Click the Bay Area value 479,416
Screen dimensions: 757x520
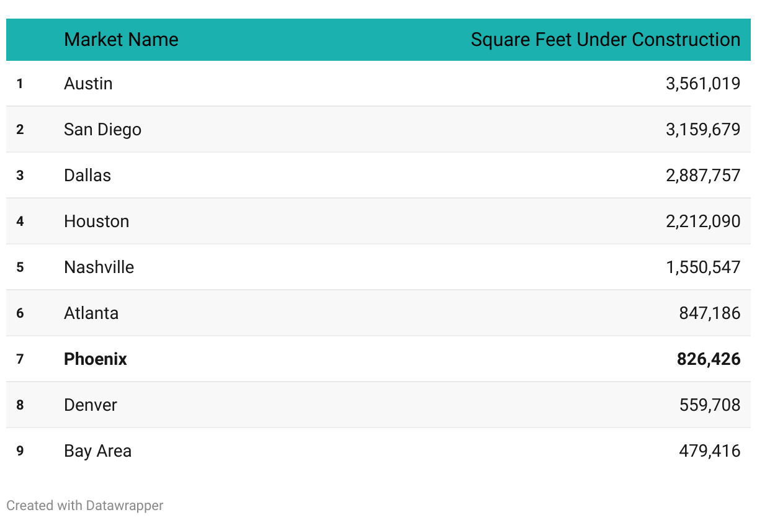(x=709, y=451)
